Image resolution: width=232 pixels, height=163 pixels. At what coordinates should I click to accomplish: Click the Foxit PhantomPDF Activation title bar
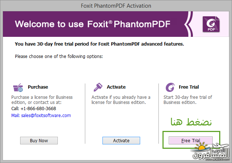coord(116,6)
